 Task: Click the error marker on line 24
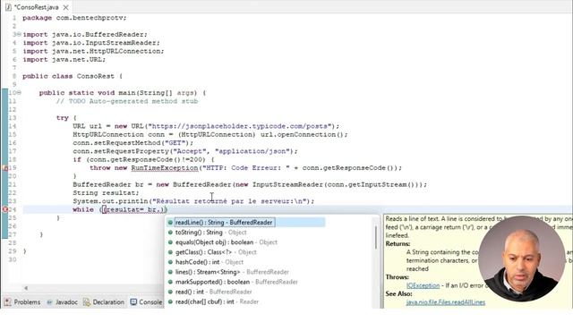tap(5, 209)
